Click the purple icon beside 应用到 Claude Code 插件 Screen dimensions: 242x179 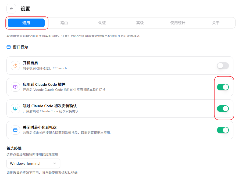[x=15, y=87]
